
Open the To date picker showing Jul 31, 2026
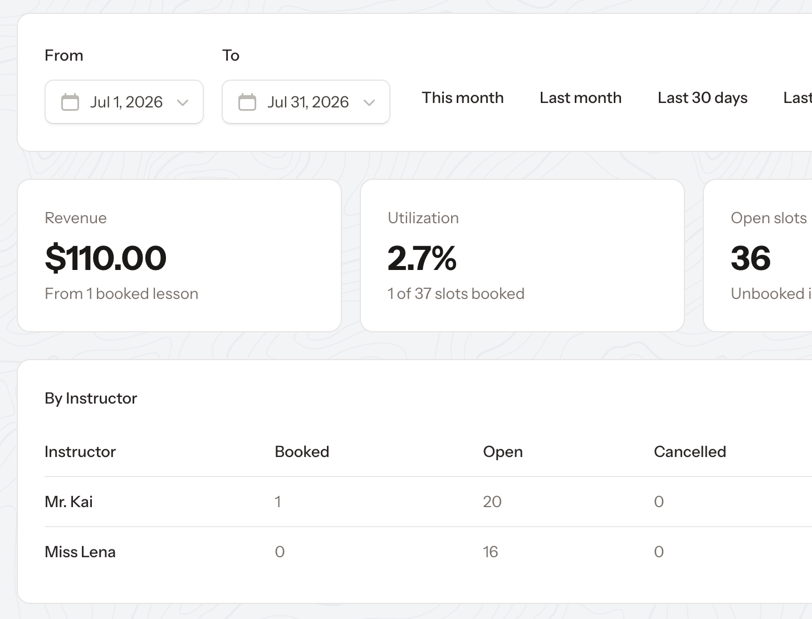tap(306, 102)
